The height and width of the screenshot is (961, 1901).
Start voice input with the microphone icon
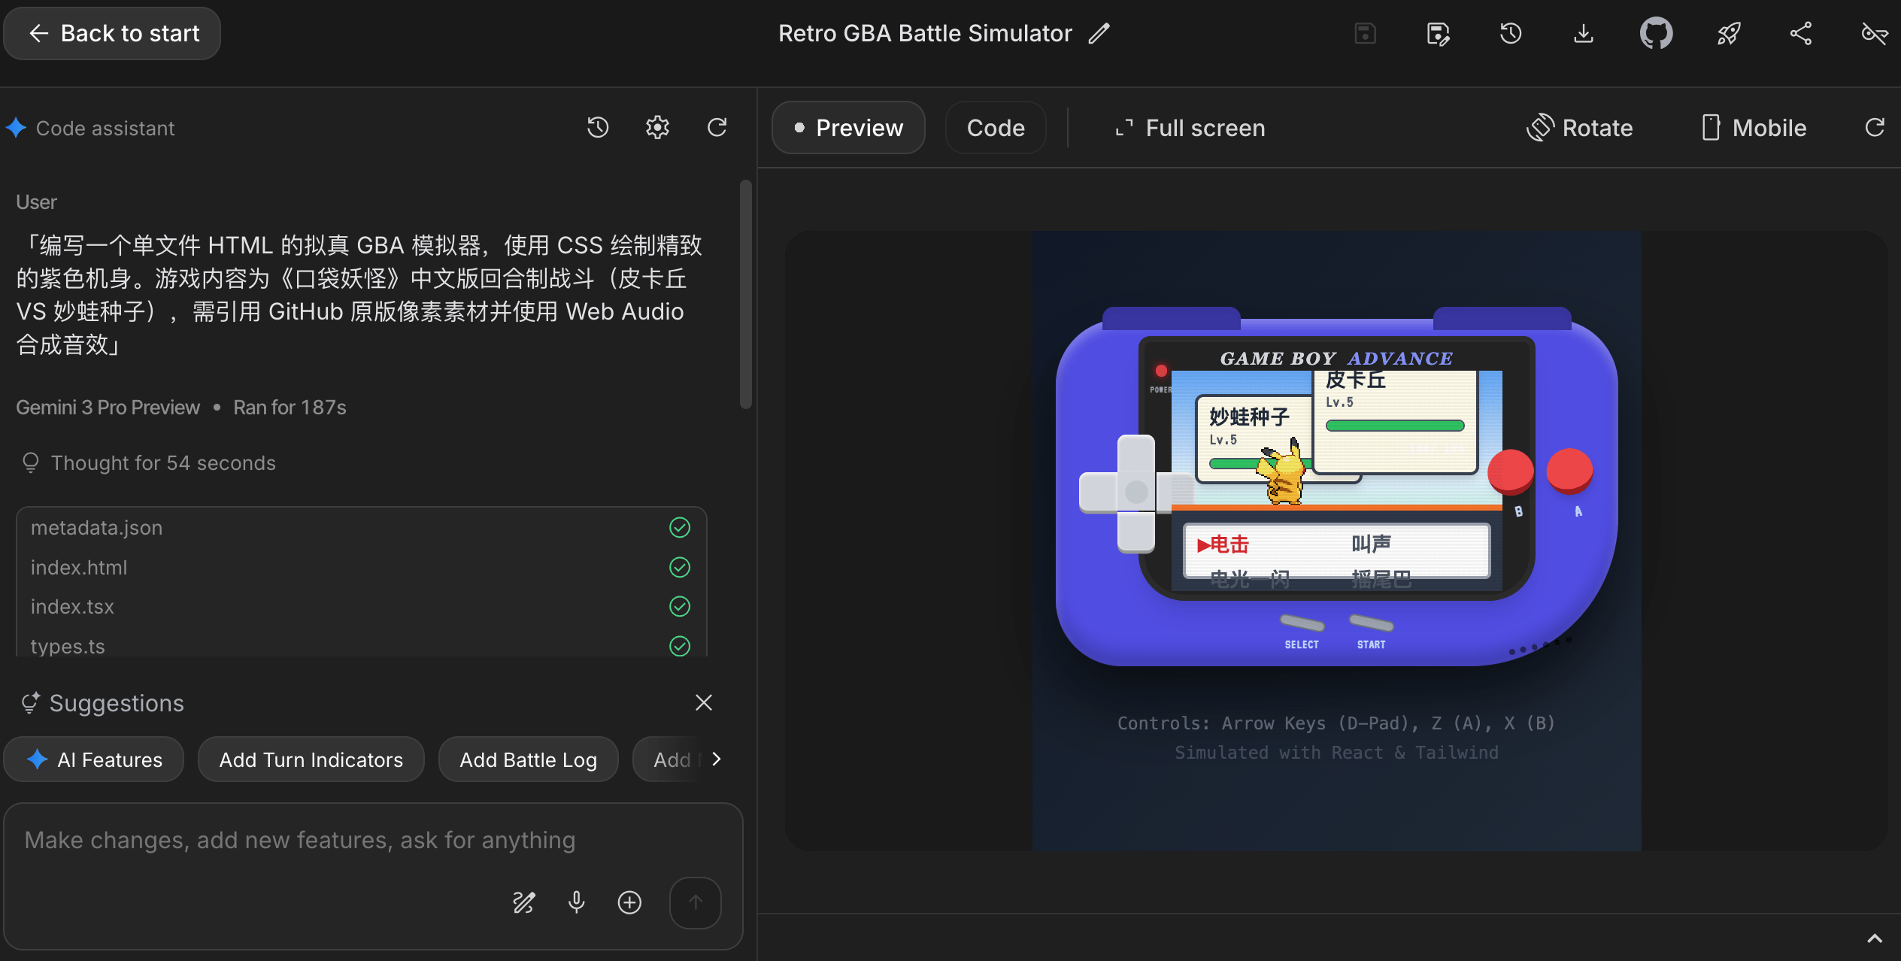(577, 902)
